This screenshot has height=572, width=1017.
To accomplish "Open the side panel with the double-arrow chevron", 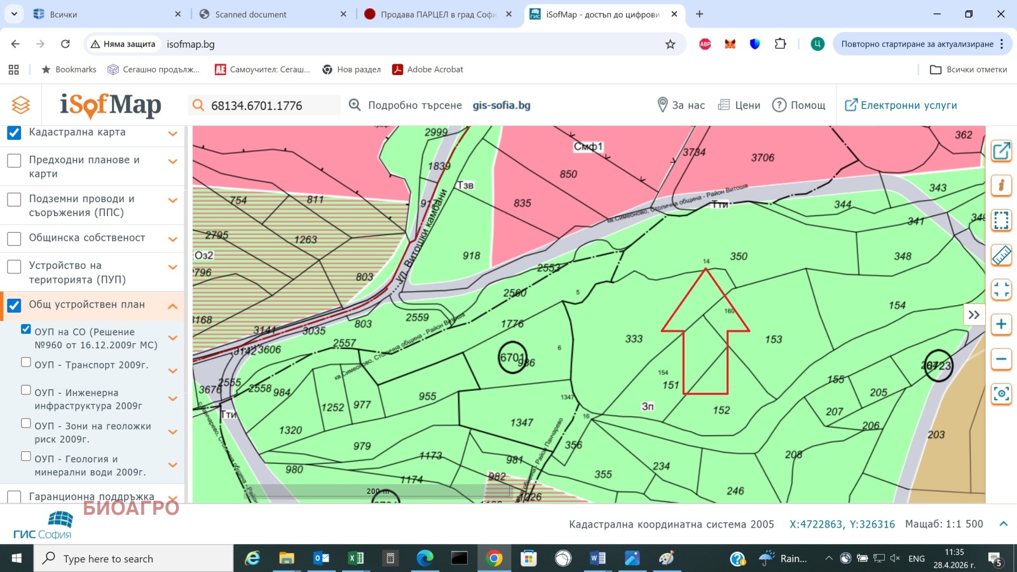I will click(974, 314).
